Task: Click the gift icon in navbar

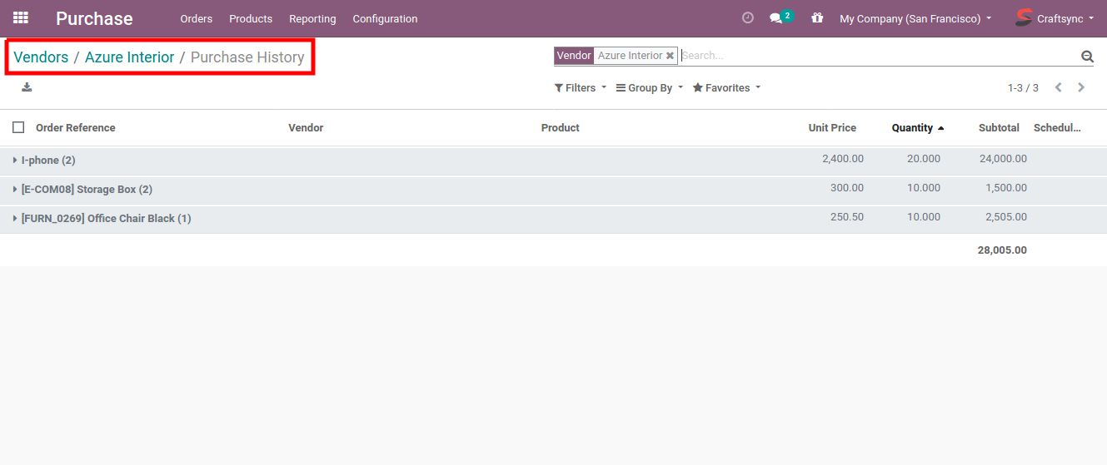Action: [x=816, y=17]
